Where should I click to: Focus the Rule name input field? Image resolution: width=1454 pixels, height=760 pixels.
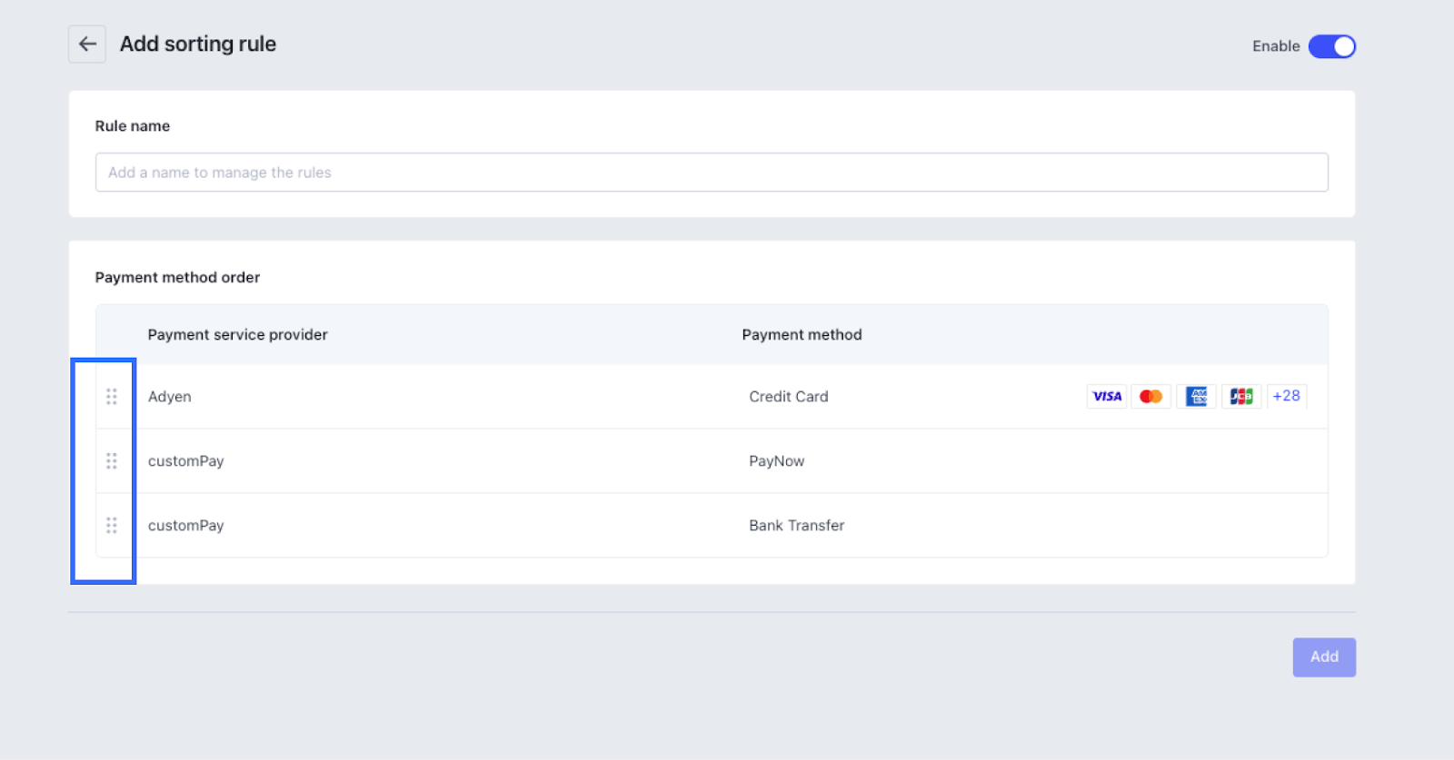(712, 173)
